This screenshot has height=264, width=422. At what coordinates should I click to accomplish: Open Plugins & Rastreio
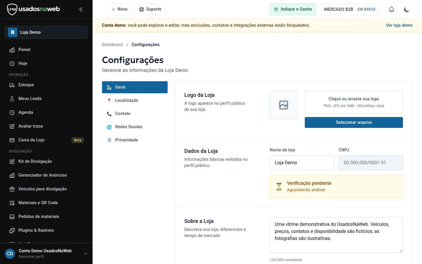pyautogui.click(x=46, y=230)
